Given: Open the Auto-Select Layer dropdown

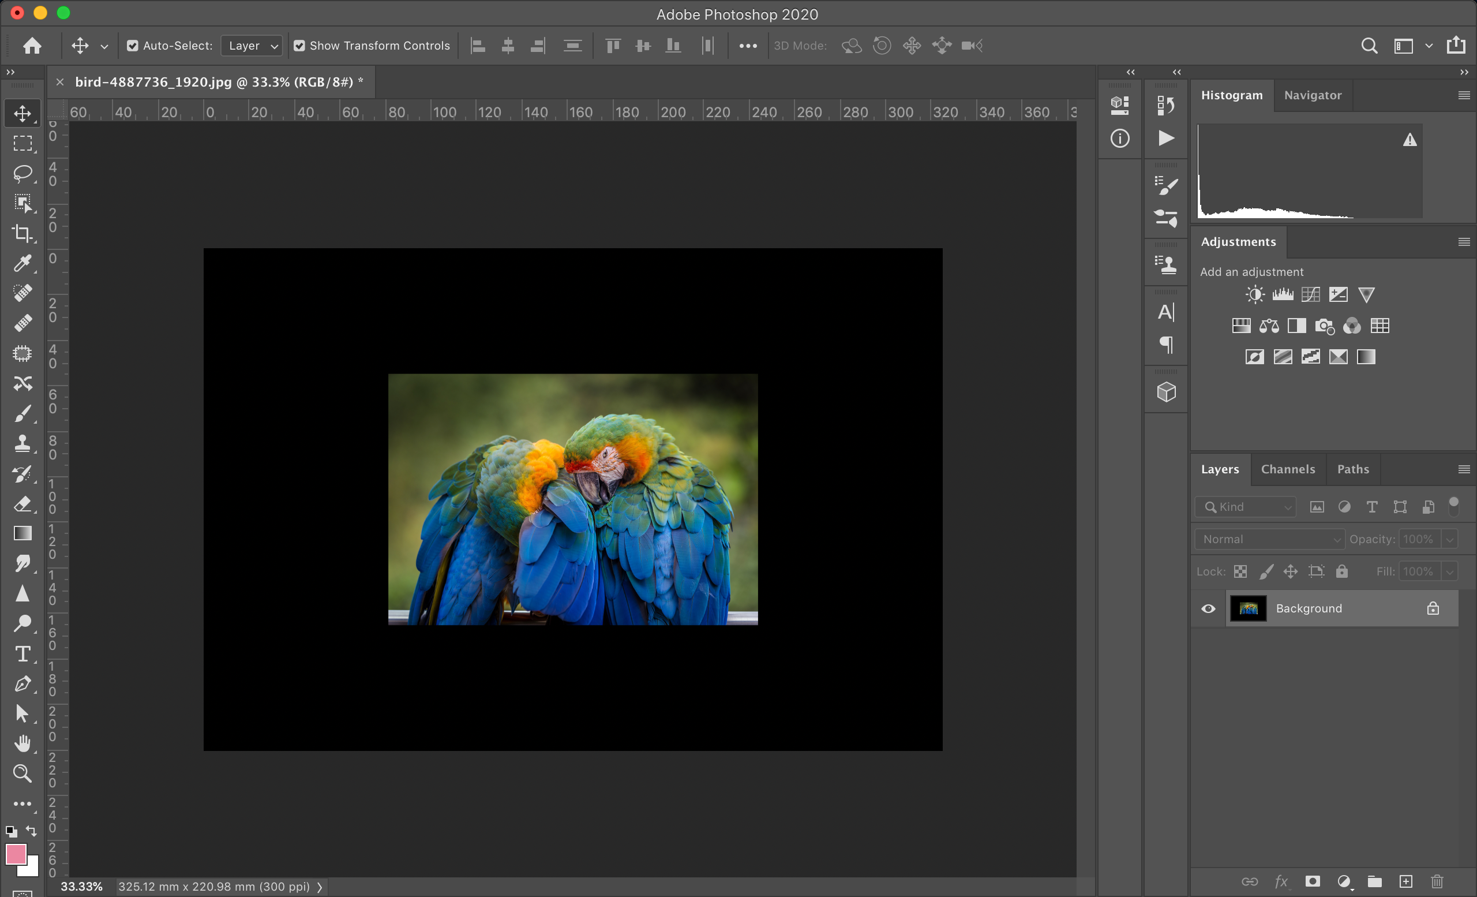Looking at the screenshot, I should pyautogui.click(x=252, y=46).
